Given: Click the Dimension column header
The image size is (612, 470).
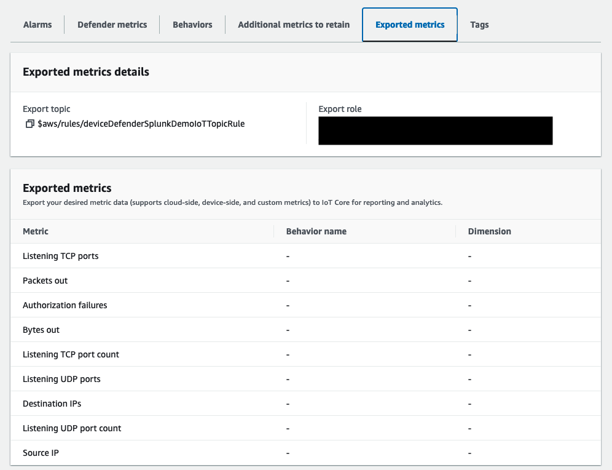Looking at the screenshot, I should pos(489,231).
